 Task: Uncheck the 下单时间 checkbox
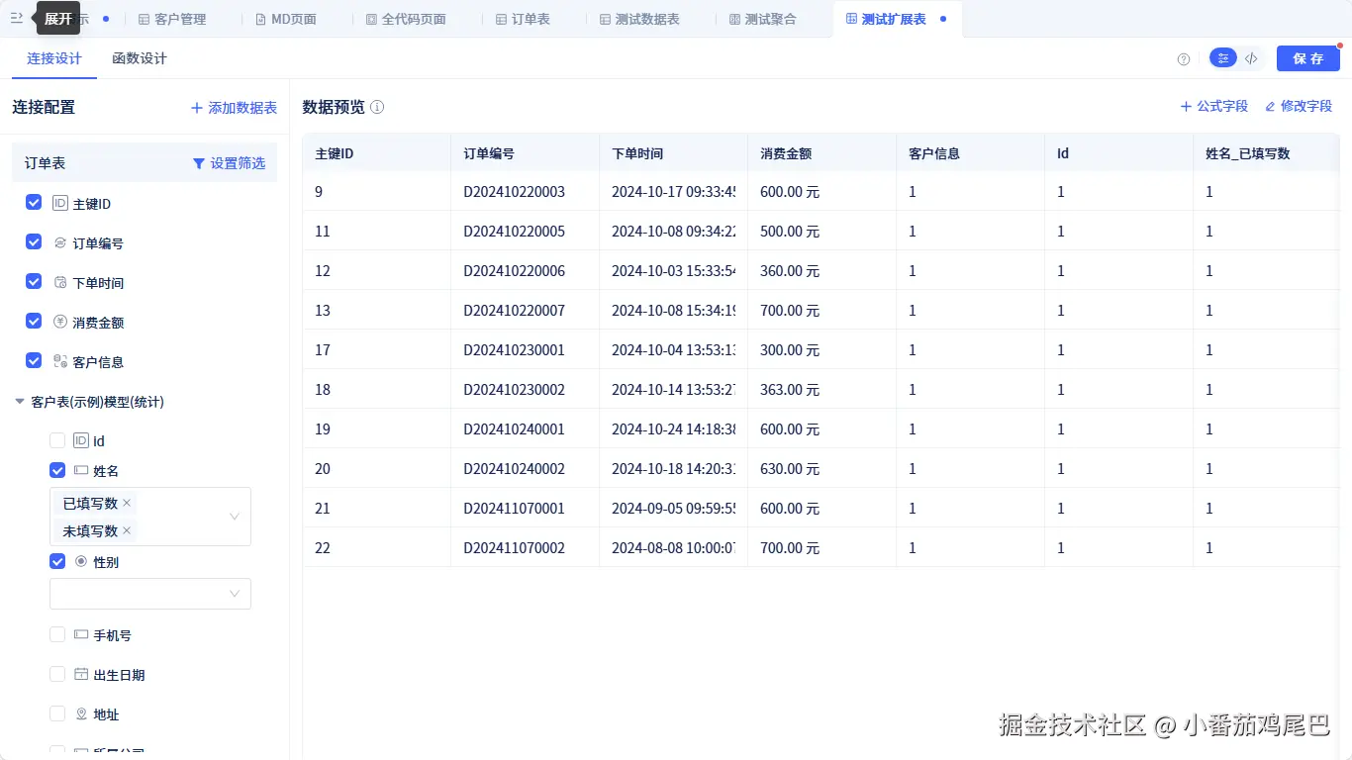pos(34,281)
